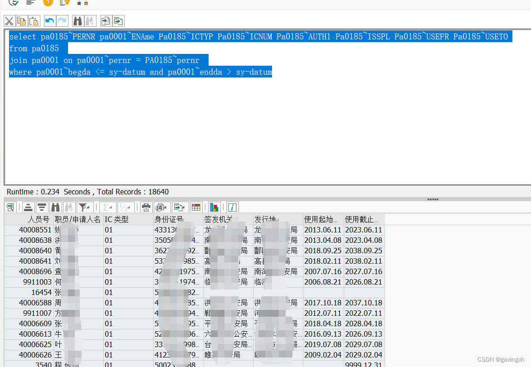Sort results descending with the sort icon
The height and width of the screenshot is (367, 531).
coord(42,207)
